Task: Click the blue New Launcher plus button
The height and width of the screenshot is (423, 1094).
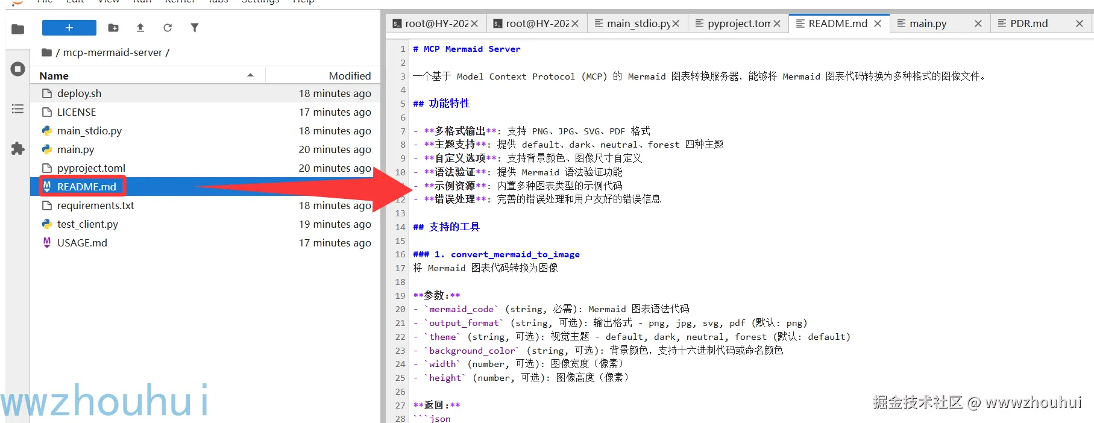Action: click(x=69, y=28)
